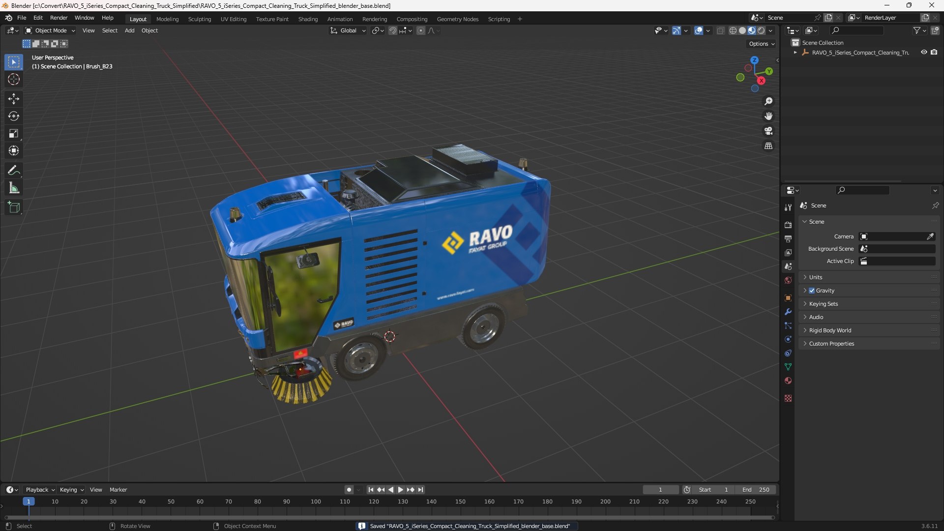This screenshot has height=531, width=944.
Task: Open the Object Mode dropdown
Action: (50, 30)
